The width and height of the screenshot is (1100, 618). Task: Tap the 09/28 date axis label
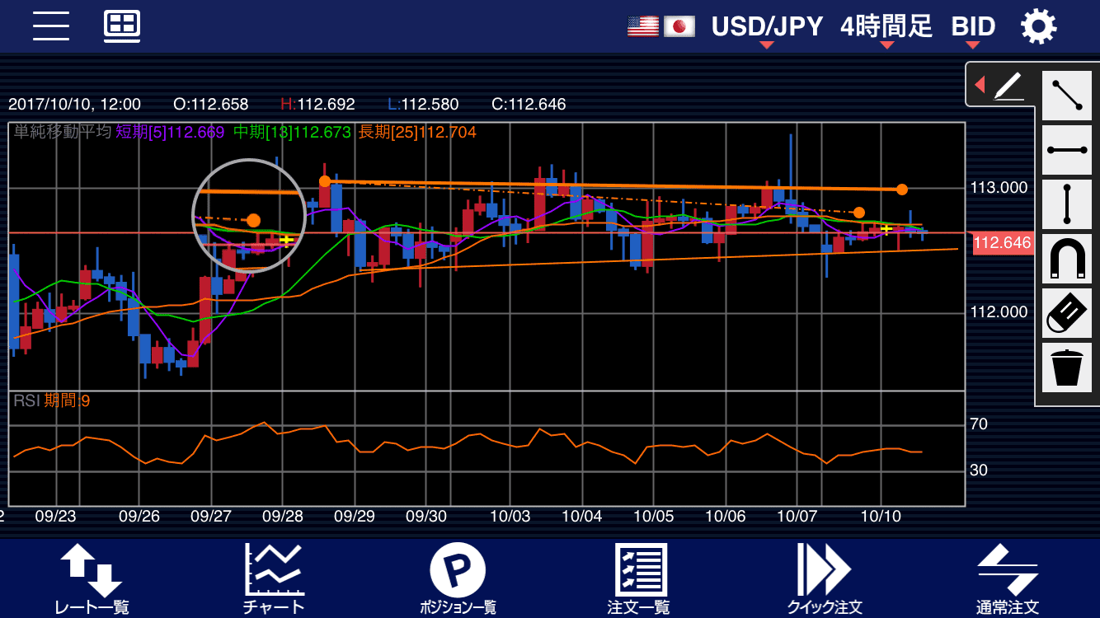tap(283, 517)
